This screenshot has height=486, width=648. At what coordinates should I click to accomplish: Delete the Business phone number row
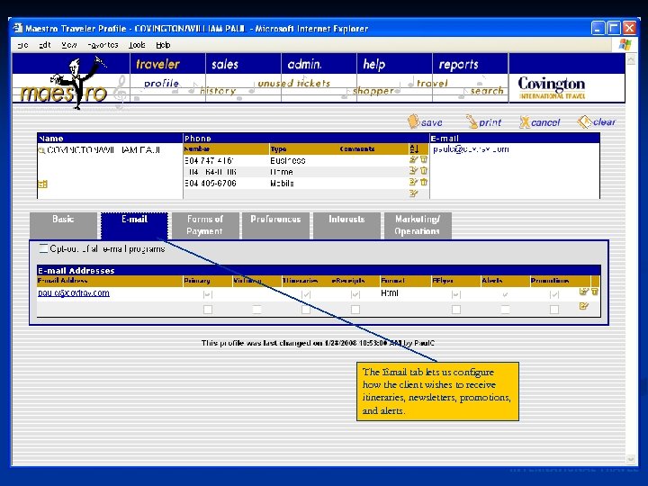[x=424, y=159]
